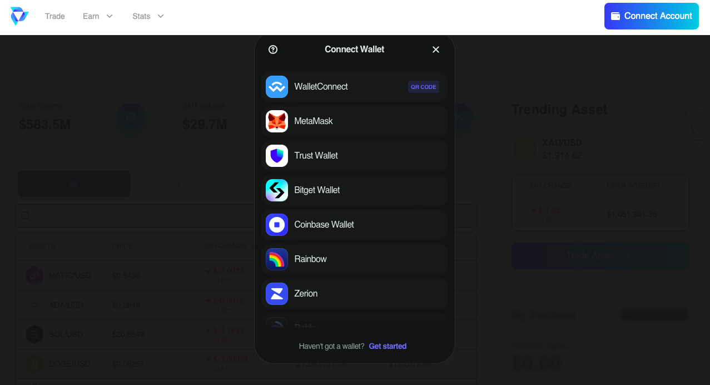
Task: Select the Coinbase Wallet icon
Action: (x=277, y=225)
